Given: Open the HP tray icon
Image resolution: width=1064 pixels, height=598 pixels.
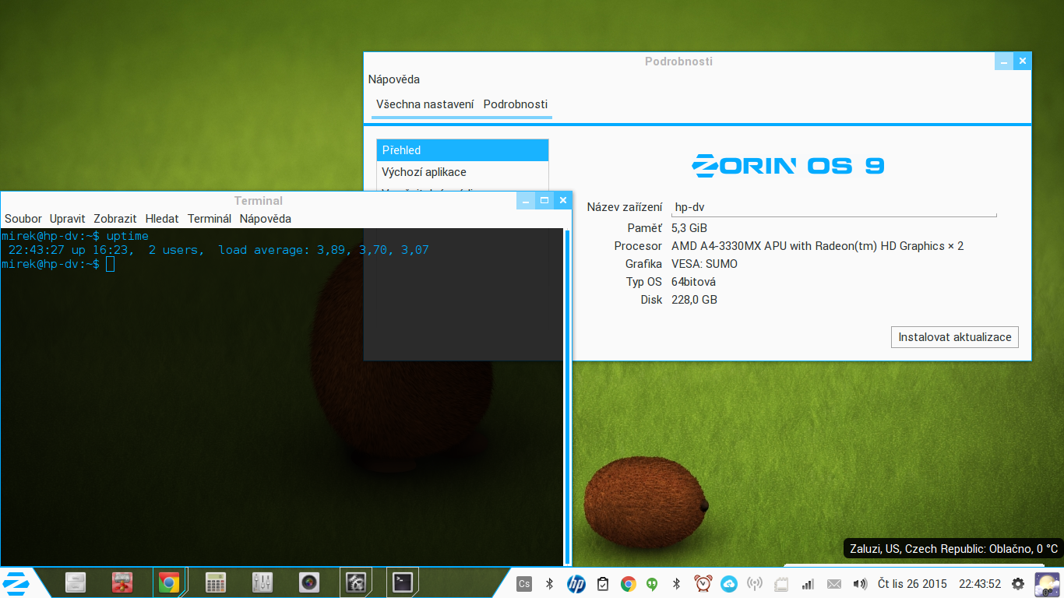Looking at the screenshot, I should pos(576,583).
